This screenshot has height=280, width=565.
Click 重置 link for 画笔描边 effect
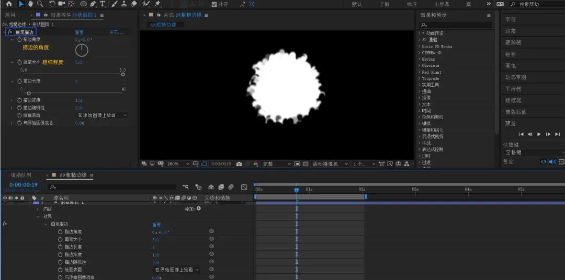pyautogui.click(x=80, y=32)
